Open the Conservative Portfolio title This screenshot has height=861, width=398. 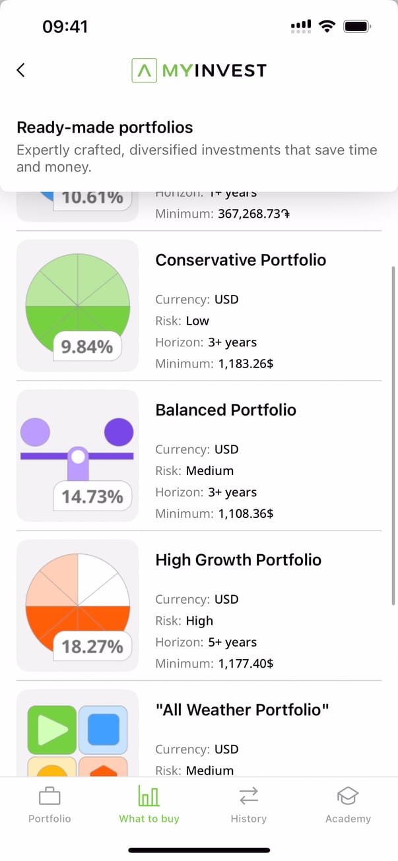pos(240,260)
